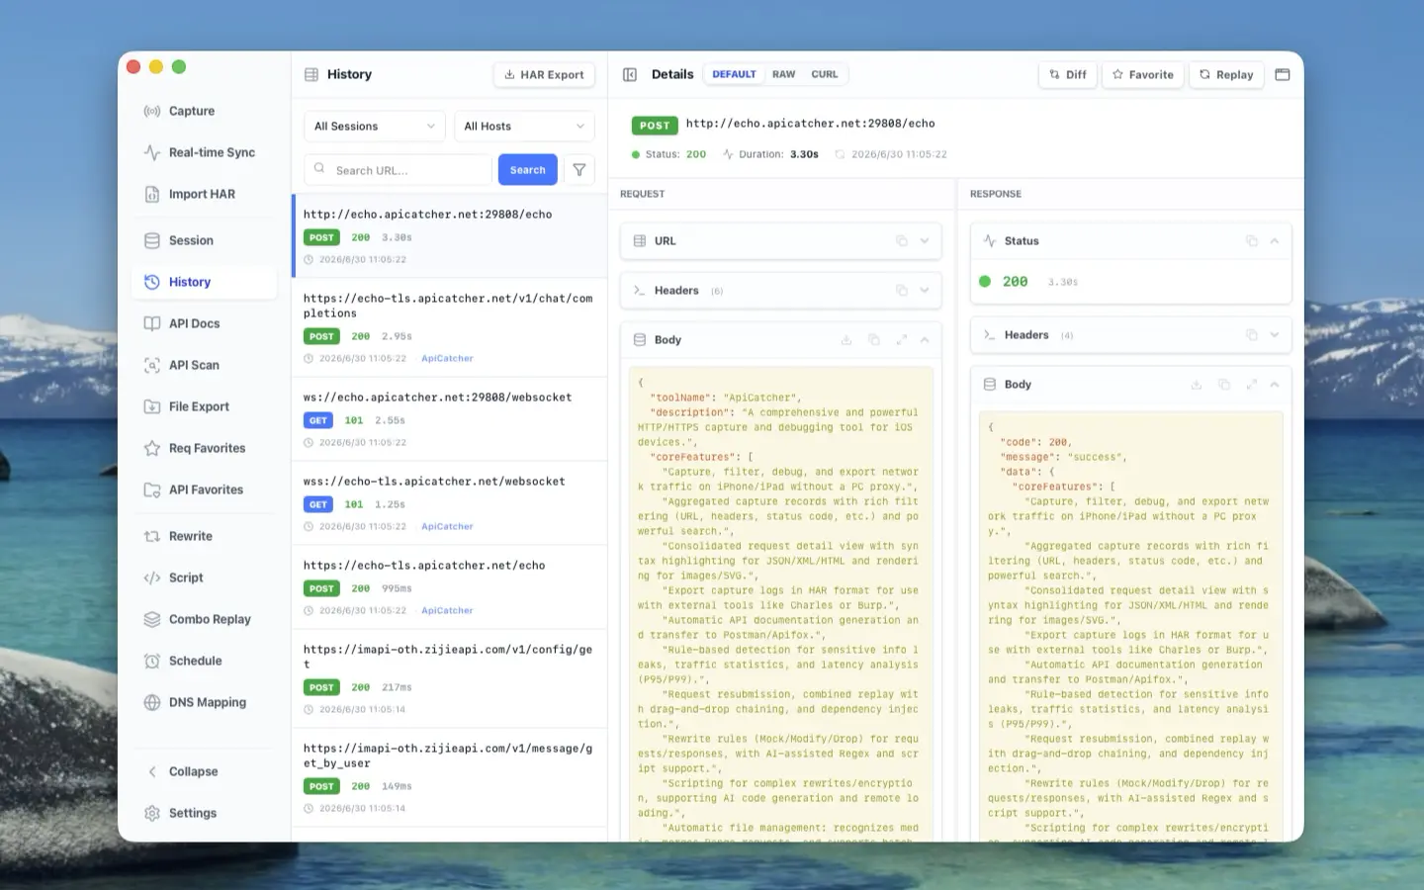Copy the request Headers section
Viewport: 1424px width, 890px height.
click(901, 290)
